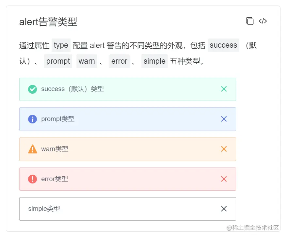Click the 'warn类型' alert text
The image size is (286, 238).
[55, 149]
